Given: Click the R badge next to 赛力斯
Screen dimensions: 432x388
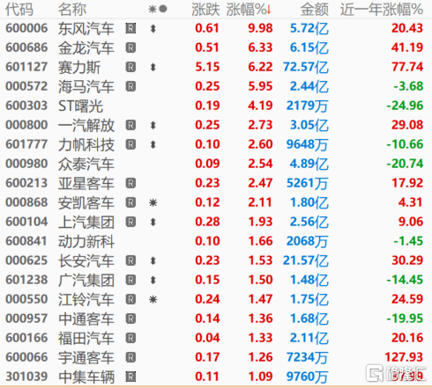Looking at the screenshot, I should [x=130, y=67].
